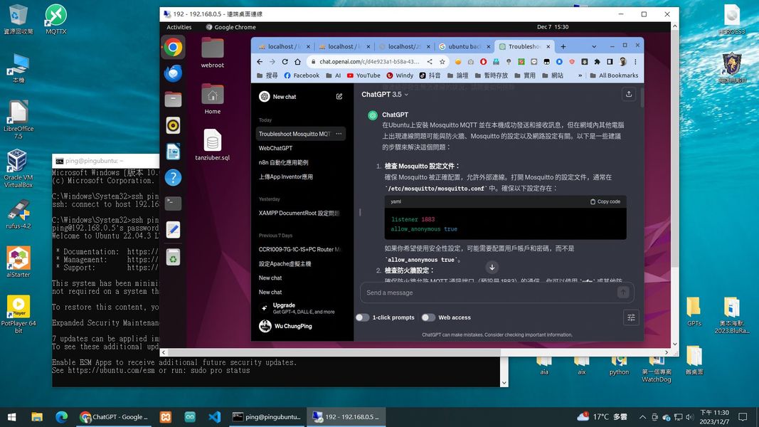This screenshot has height=427, width=759.
Task: Open the prompt settings sliders icon
Action: coord(631,318)
